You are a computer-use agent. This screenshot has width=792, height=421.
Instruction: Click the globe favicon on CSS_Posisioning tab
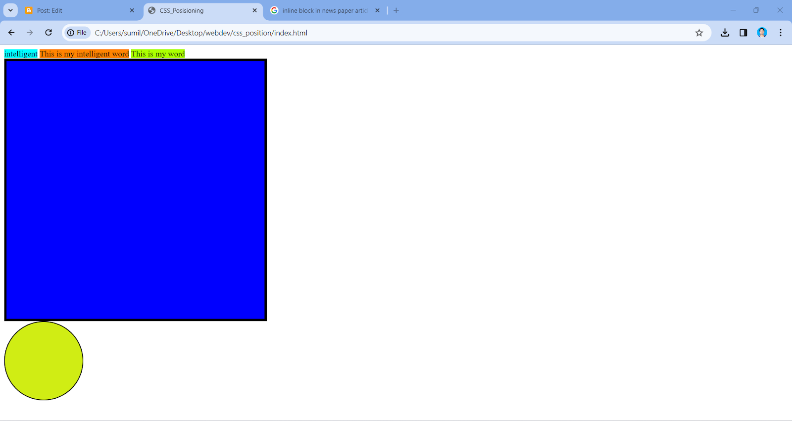[x=152, y=10]
